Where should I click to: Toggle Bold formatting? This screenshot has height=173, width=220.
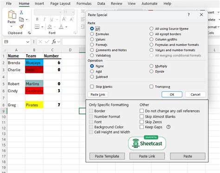[37, 19]
